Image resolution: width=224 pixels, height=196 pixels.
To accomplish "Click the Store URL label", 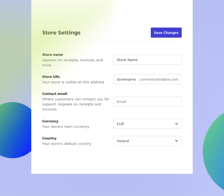I will [x=51, y=77].
